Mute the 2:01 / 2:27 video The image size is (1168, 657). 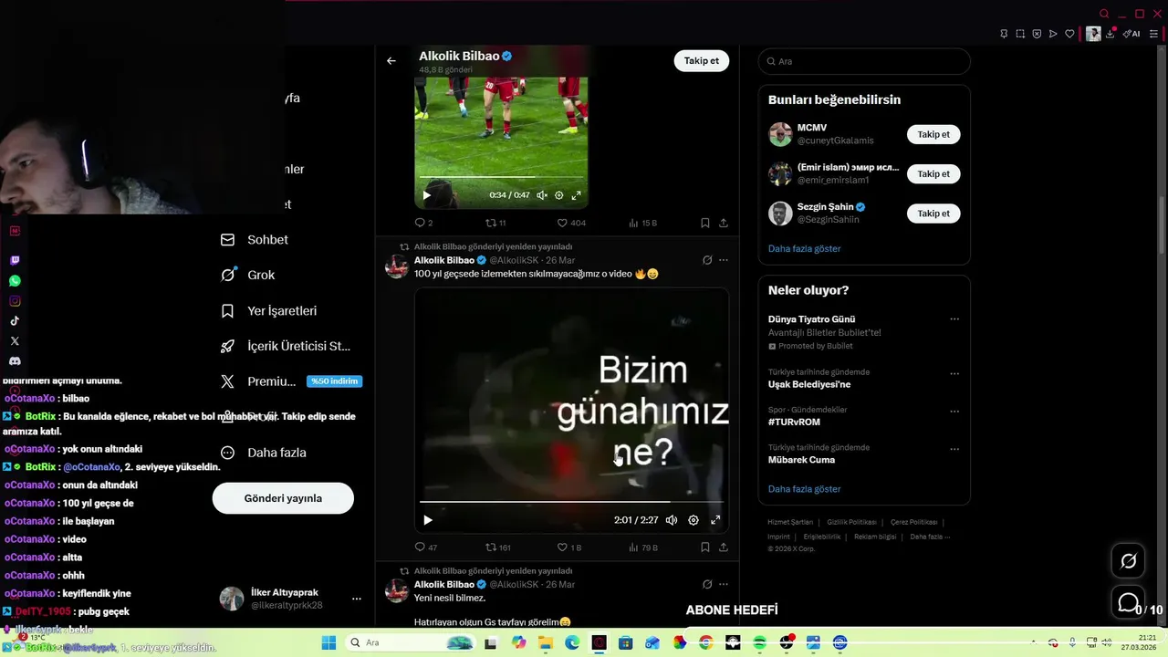coord(672,520)
